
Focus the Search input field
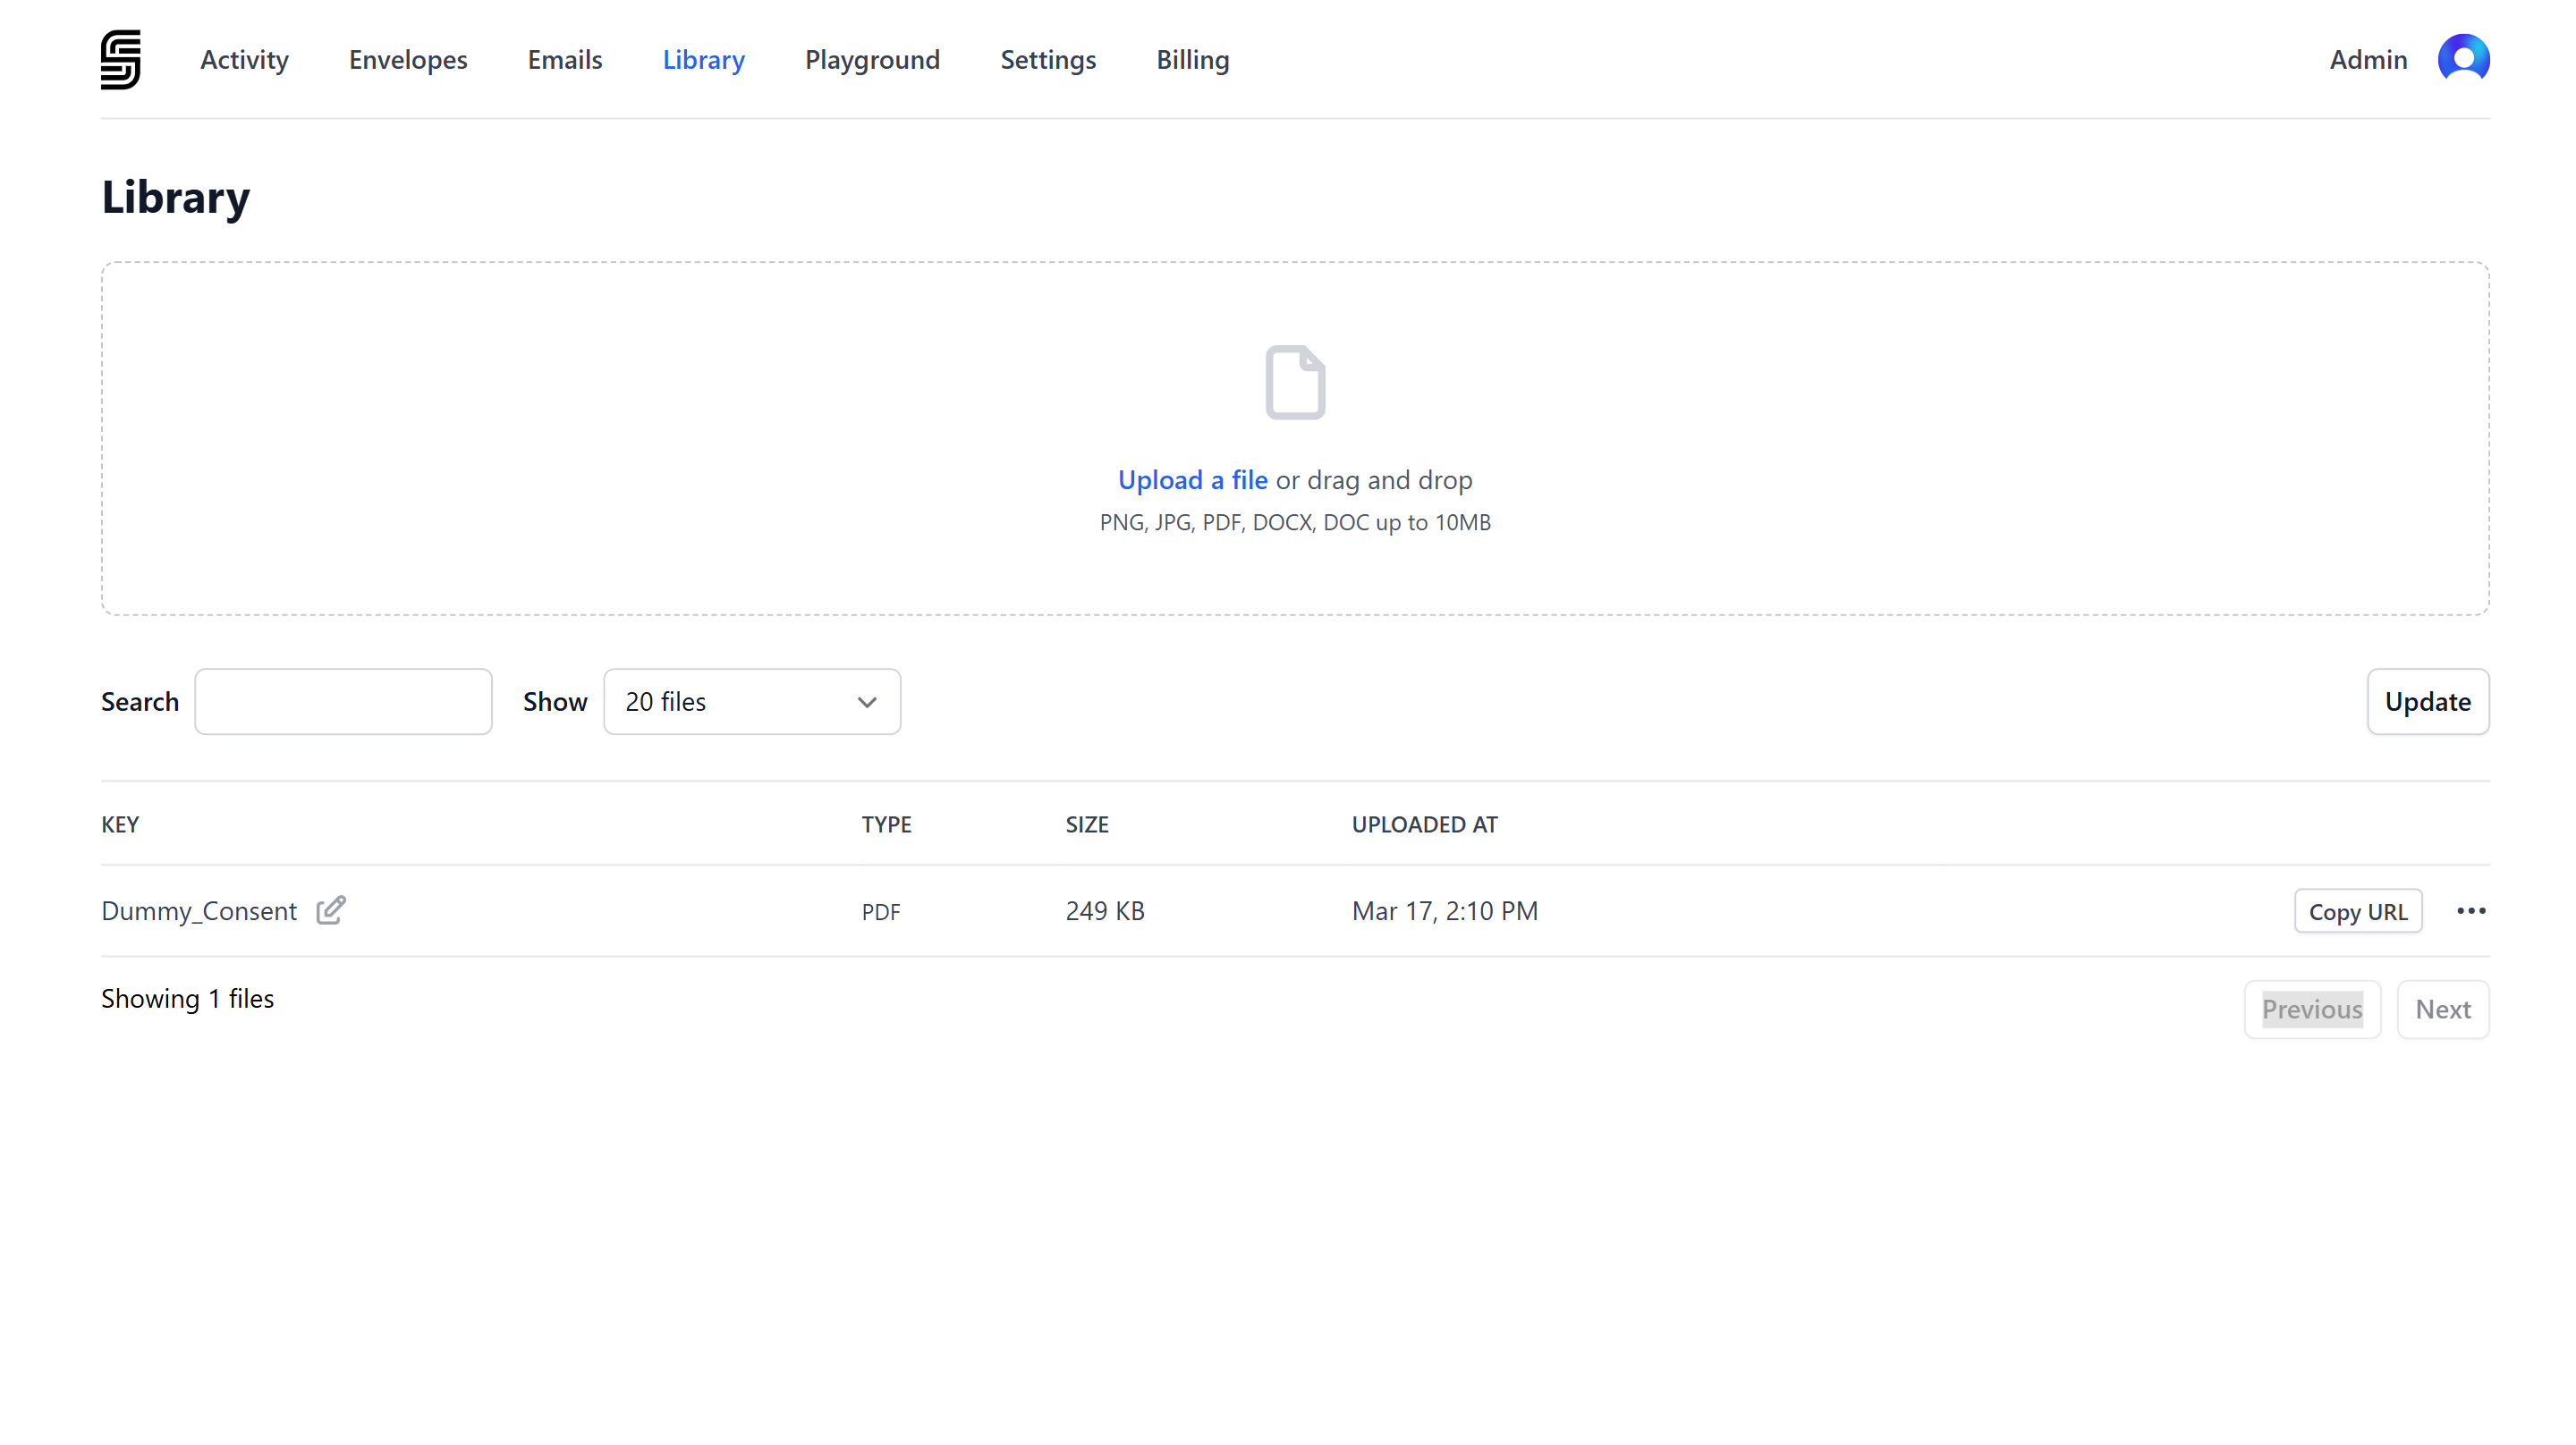click(x=343, y=702)
